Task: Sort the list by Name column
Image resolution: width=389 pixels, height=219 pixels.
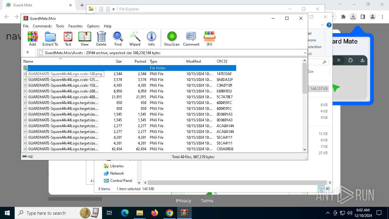Action: coord(60,61)
